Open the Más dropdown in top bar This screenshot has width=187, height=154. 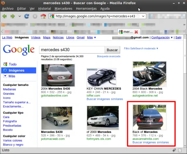tap(91, 38)
